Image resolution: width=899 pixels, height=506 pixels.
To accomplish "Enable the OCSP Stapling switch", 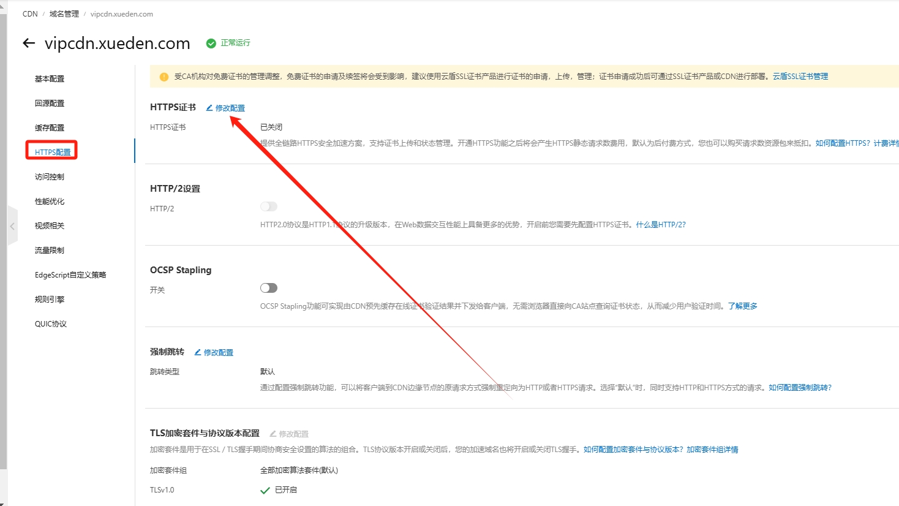I will tap(269, 288).
